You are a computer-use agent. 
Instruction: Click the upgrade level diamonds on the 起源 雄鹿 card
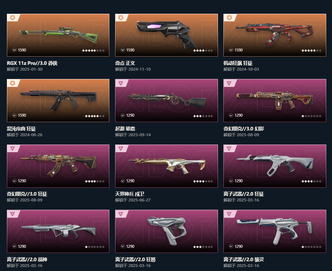(203, 116)
